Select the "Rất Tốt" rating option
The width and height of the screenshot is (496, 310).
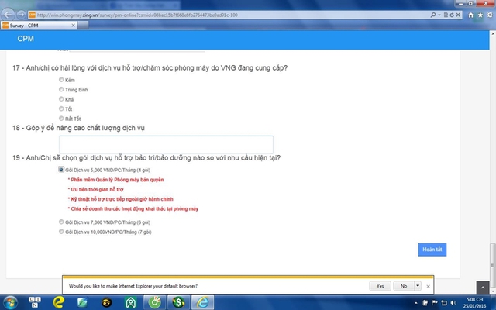[61, 119]
